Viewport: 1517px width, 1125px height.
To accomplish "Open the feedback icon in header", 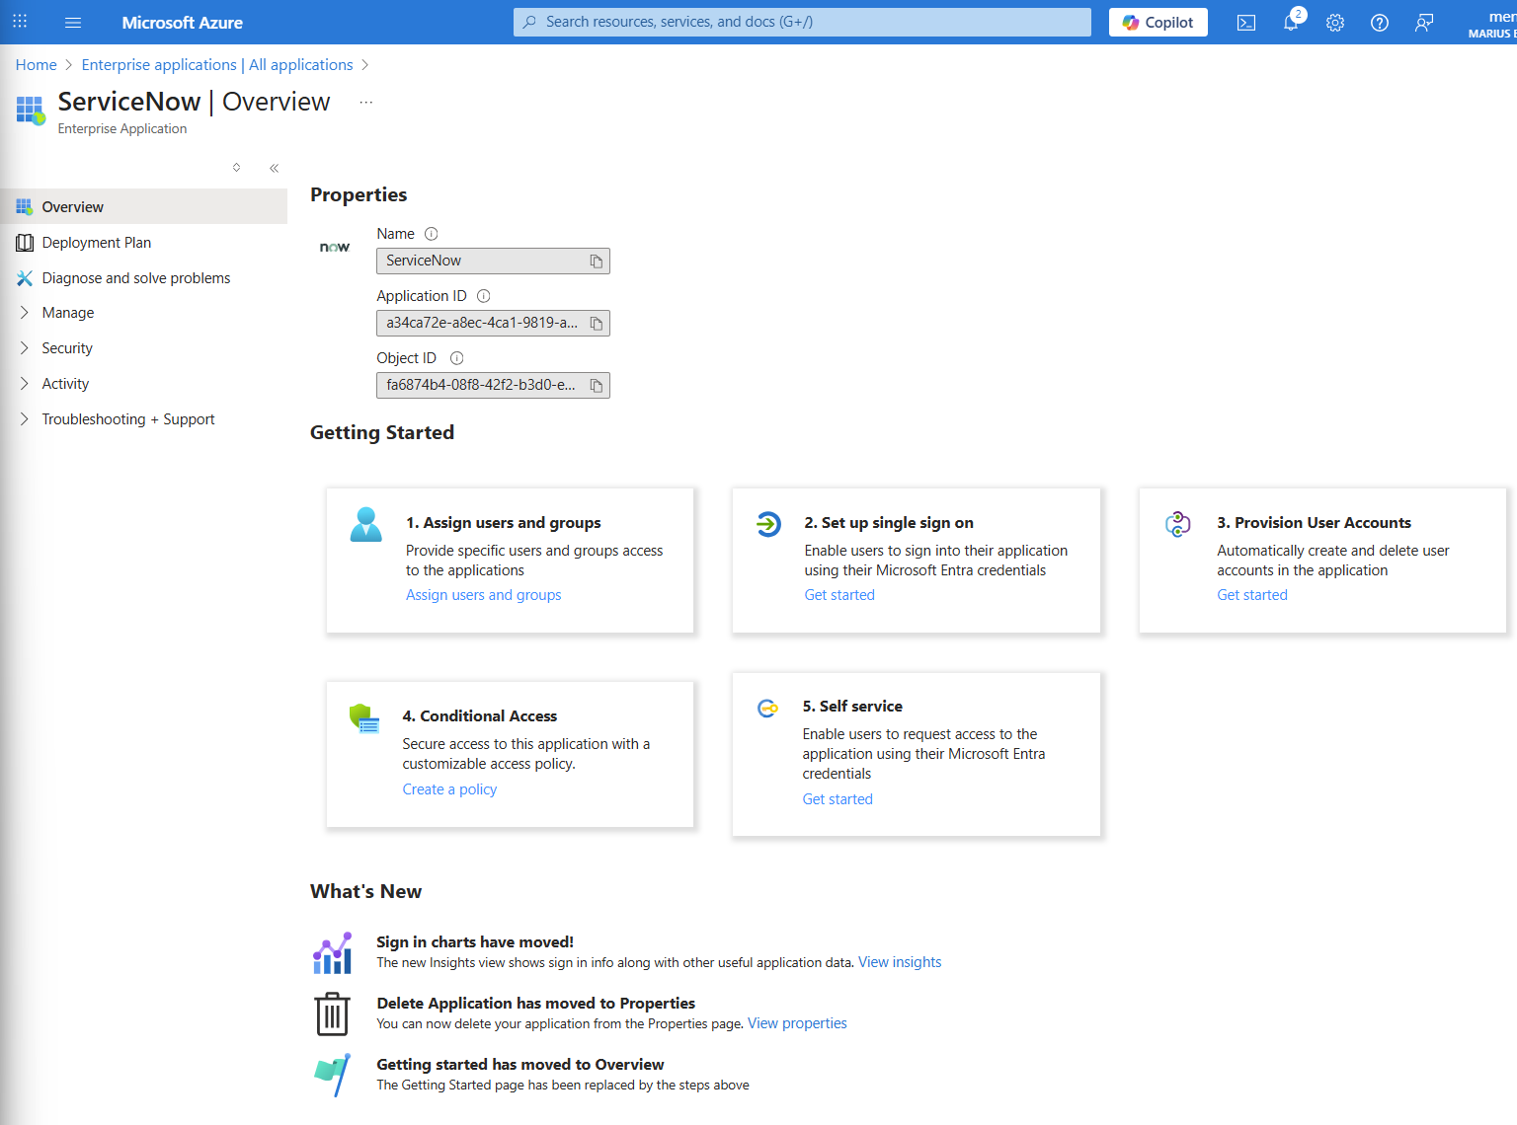I will click(1424, 23).
